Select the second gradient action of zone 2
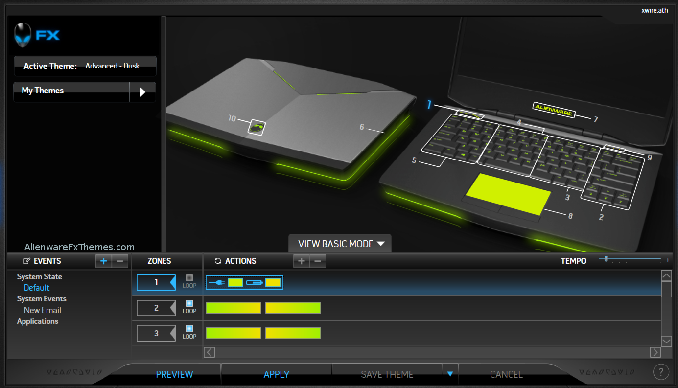Viewport: 678px width, 388px height. pyautogui.click(x=293, y=308)
